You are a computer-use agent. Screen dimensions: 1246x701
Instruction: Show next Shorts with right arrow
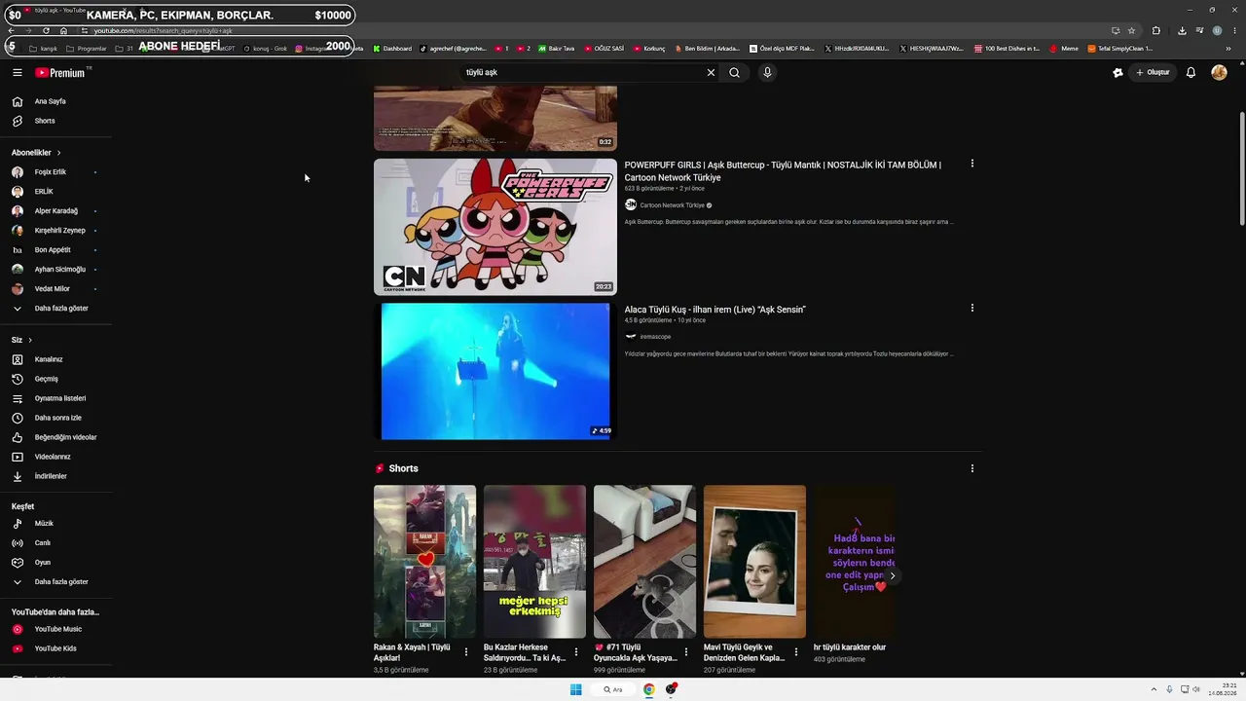point(892,575)
